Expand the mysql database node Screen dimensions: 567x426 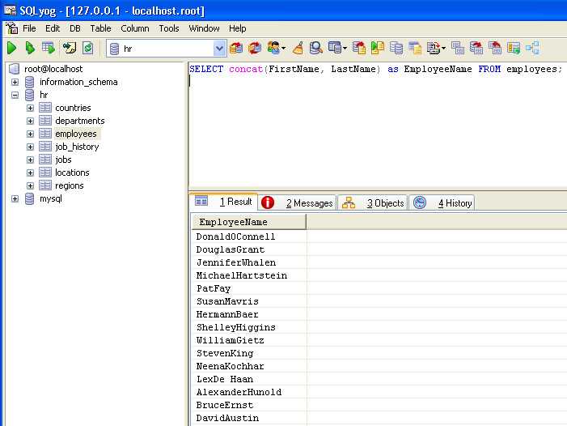15,198
